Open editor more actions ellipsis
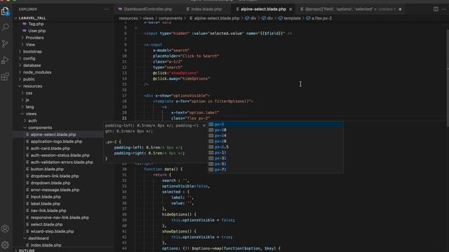 (x=444, y=9)
